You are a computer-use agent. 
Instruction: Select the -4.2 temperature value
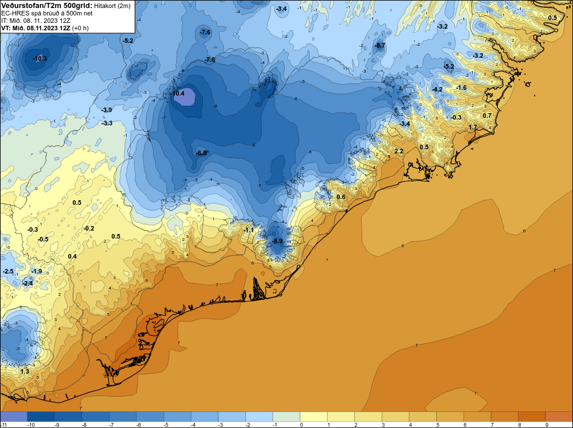pos(437,89)
